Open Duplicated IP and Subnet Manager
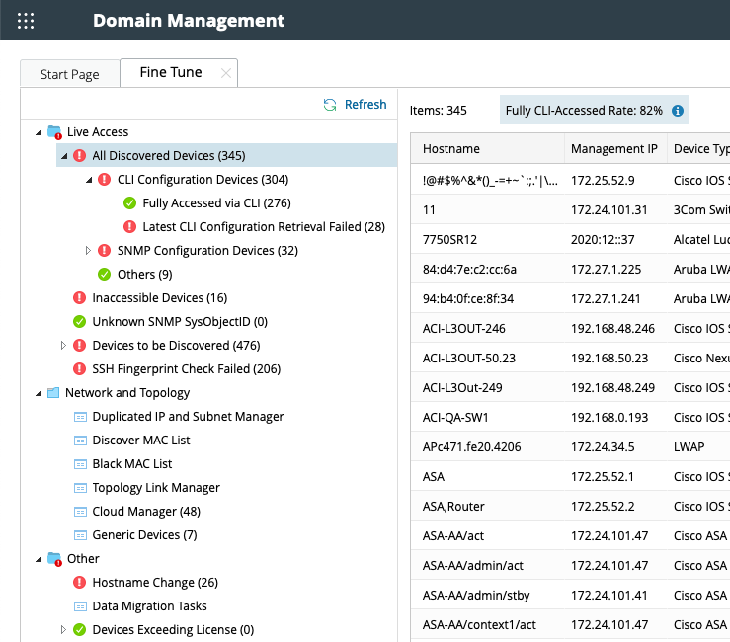The width and height of the screenshot is (730, 642). tap(188, 417)
